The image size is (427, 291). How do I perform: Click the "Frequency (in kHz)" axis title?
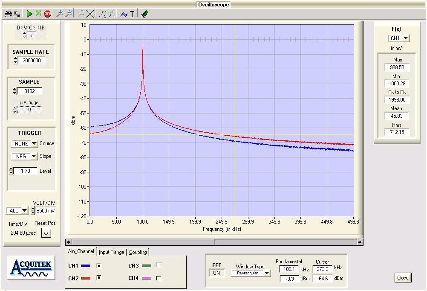tap(222, 229)
